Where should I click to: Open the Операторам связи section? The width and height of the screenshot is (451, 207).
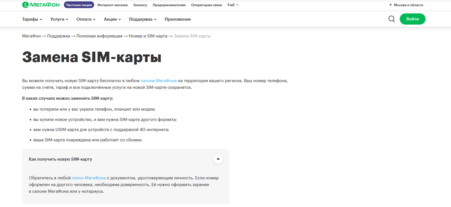(x=207, y=5)
